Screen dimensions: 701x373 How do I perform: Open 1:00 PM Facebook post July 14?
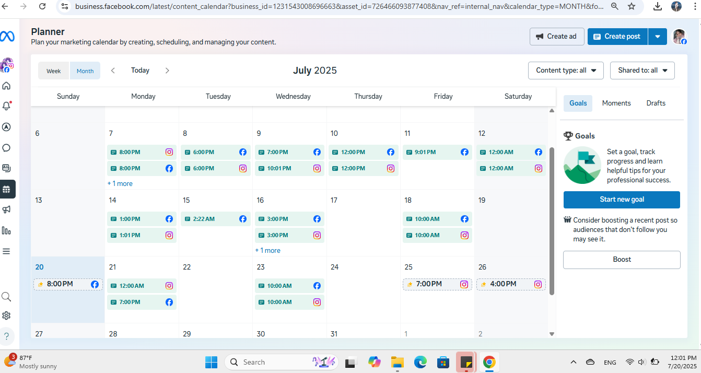coord(142,219)
